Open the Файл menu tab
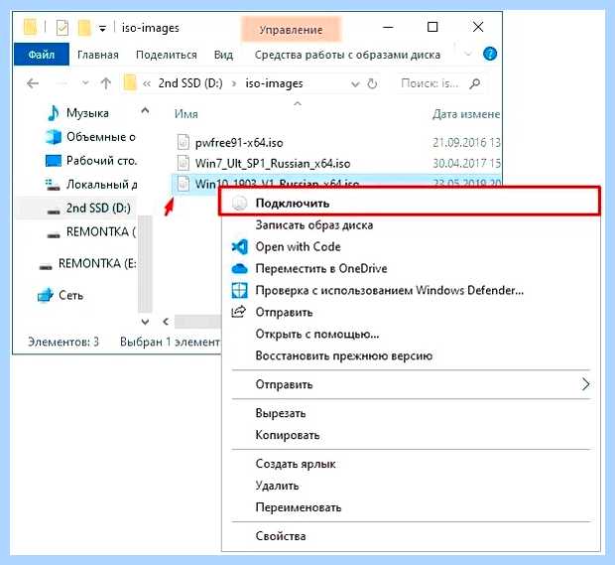Image resolution: width=615 pixels, height=565 pixels. pos(42,55)
